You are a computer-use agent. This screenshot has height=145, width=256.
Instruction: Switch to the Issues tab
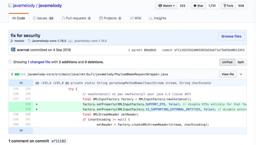click(43, 18)
